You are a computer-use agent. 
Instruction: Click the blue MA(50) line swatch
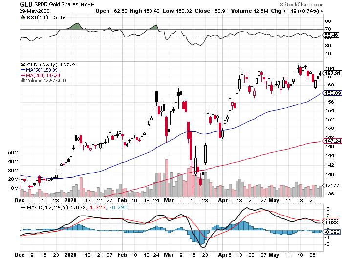23,70
